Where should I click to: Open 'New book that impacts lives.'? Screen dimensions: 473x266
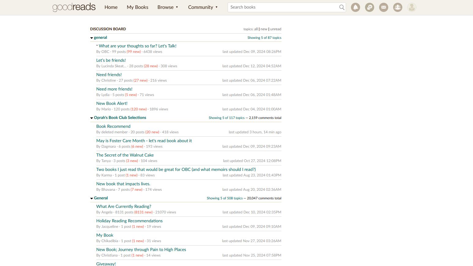[x=123, y=184]
